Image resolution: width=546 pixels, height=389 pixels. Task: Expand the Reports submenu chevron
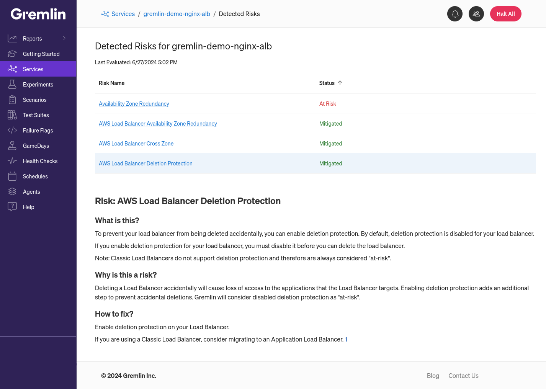click(64, 38)
